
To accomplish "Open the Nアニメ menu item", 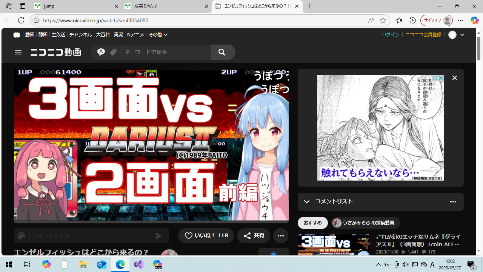I will [135, 34].
